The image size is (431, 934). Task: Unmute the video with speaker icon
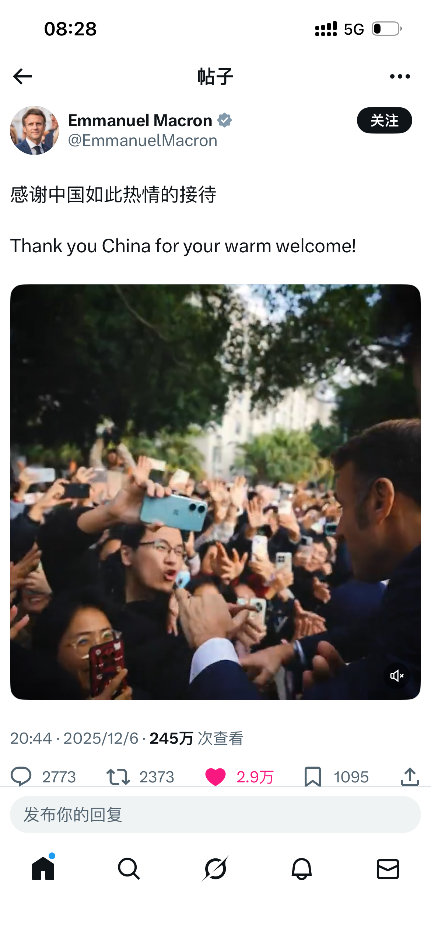(x=397, y=676)
